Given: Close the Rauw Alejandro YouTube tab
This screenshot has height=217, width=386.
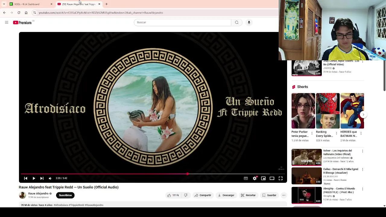Looking at the screenshot, I should [x=99, y=4].
